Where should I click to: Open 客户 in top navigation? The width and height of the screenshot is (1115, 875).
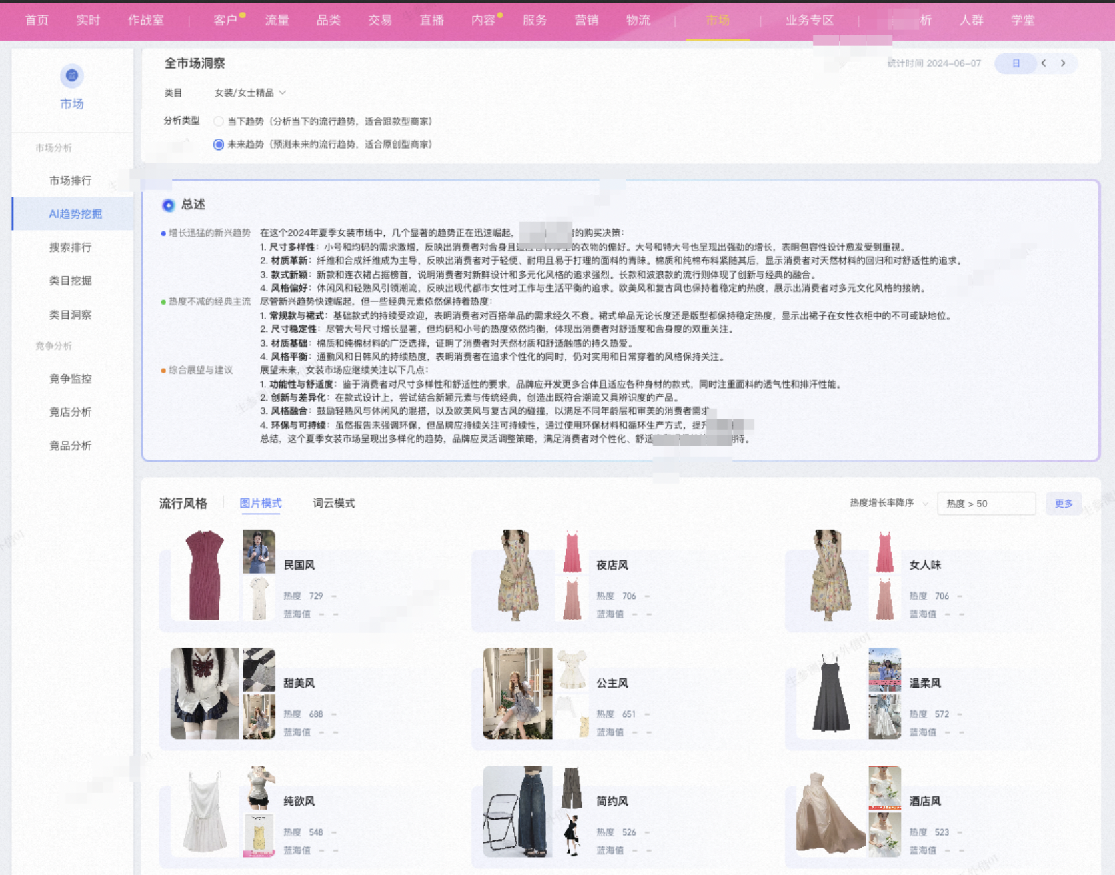pyautogui.click(x=225, y=20)
